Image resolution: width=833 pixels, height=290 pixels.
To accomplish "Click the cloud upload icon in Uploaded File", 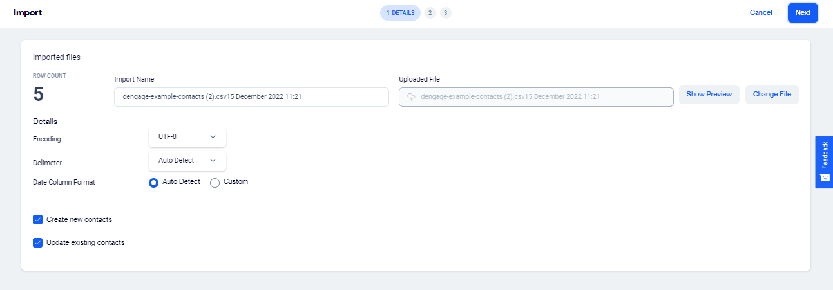I will tap(410, 96).
